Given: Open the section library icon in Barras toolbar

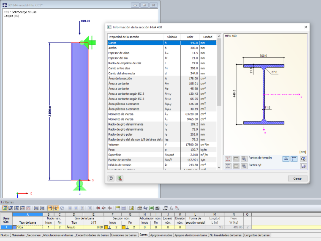Looking at the screenshot, I should 140,208.
